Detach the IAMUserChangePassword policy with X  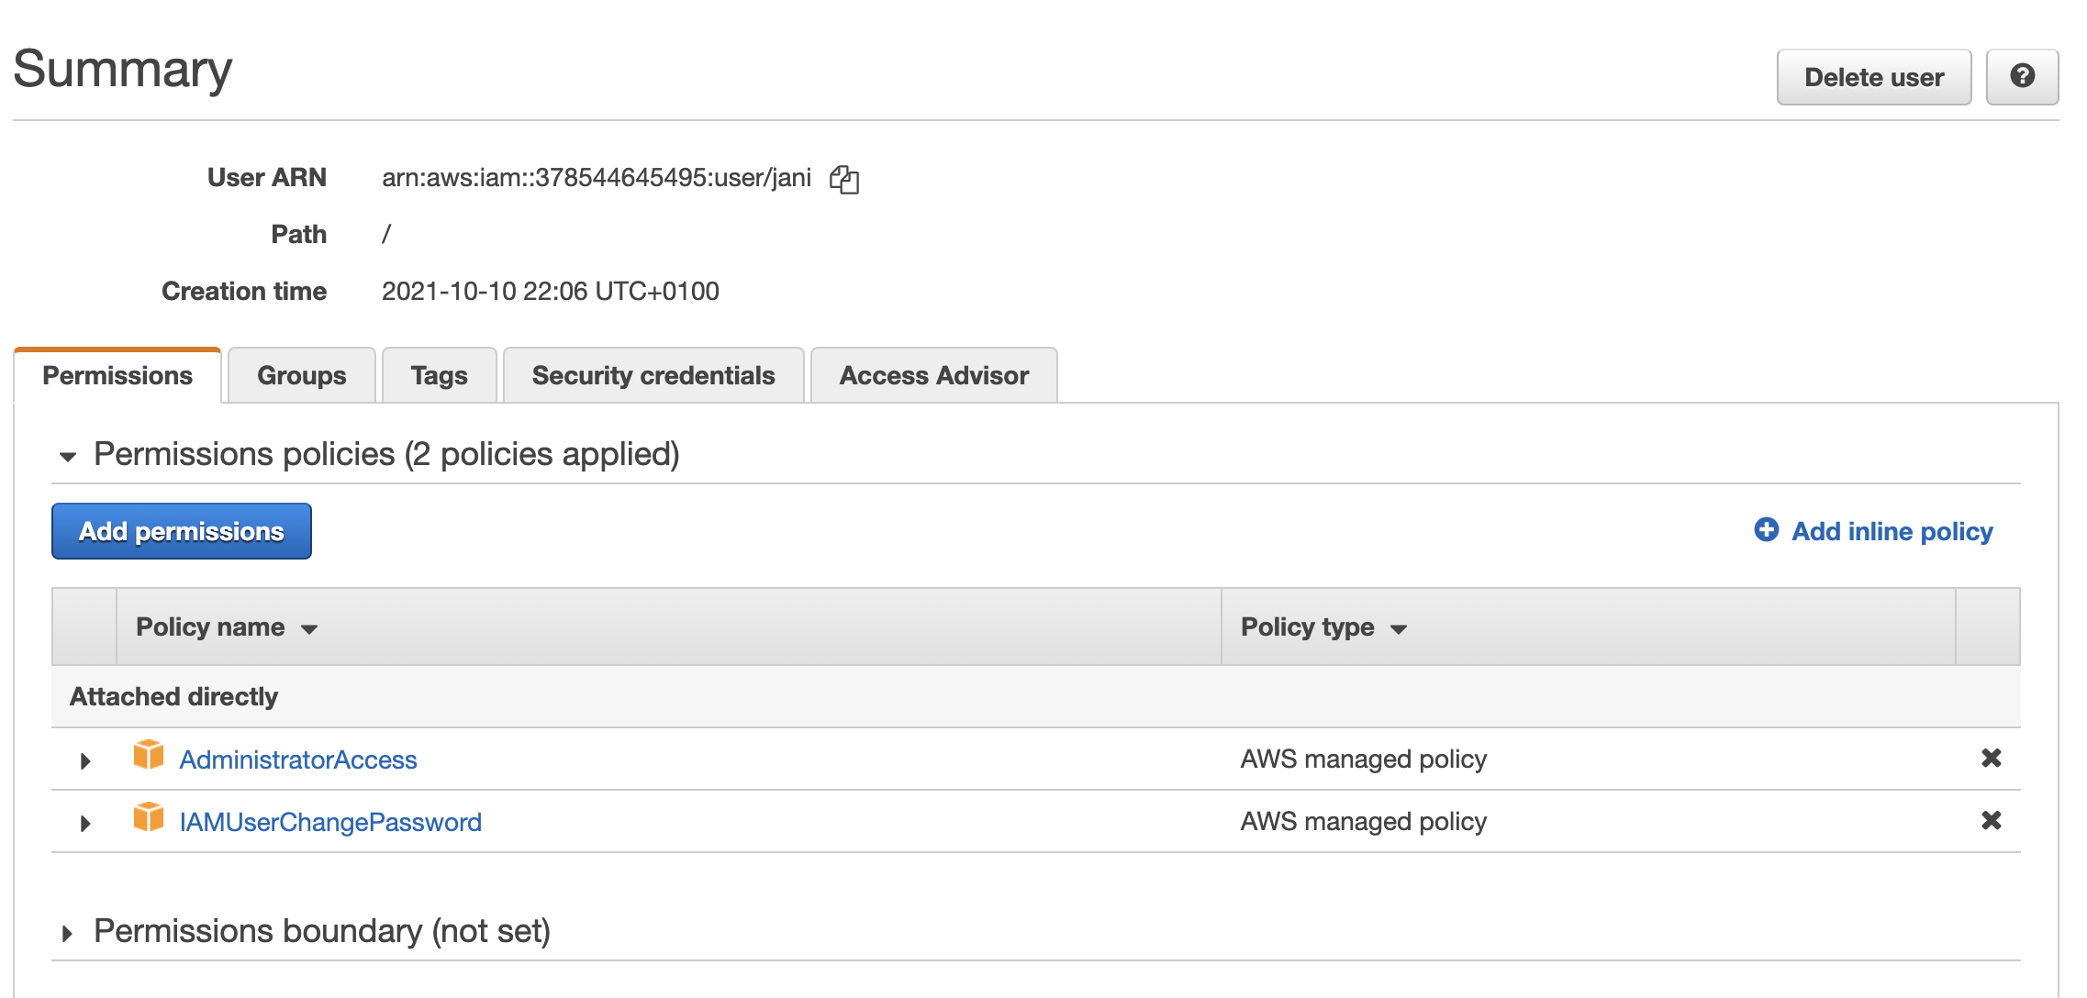pyautogui.click(x=1991, y=821)
